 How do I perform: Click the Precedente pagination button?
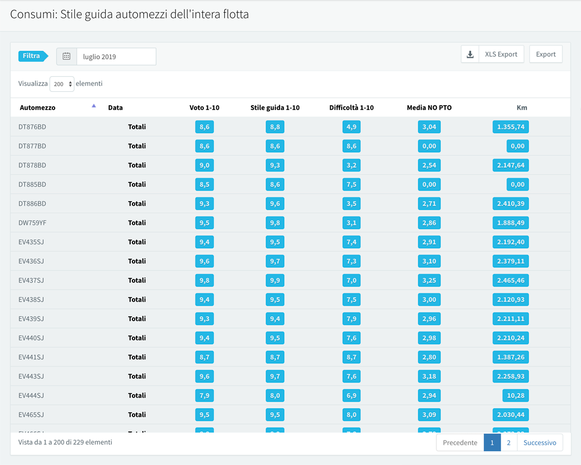pos(460,443)
